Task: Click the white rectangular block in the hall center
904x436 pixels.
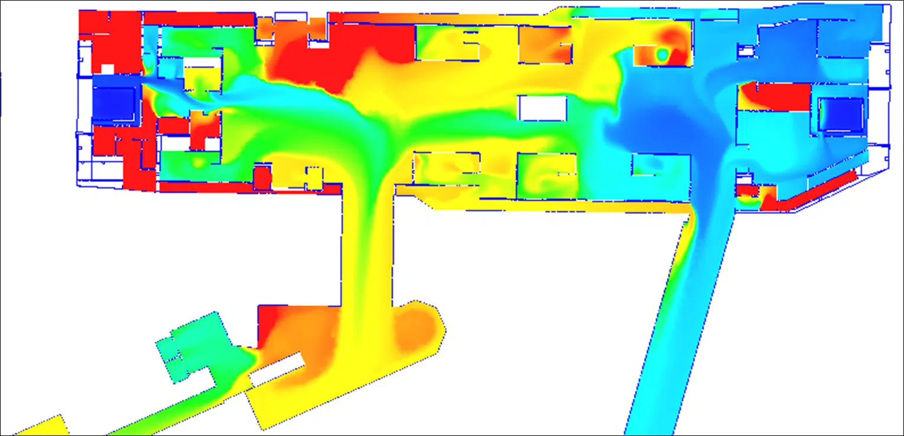Action: [542, 108]
